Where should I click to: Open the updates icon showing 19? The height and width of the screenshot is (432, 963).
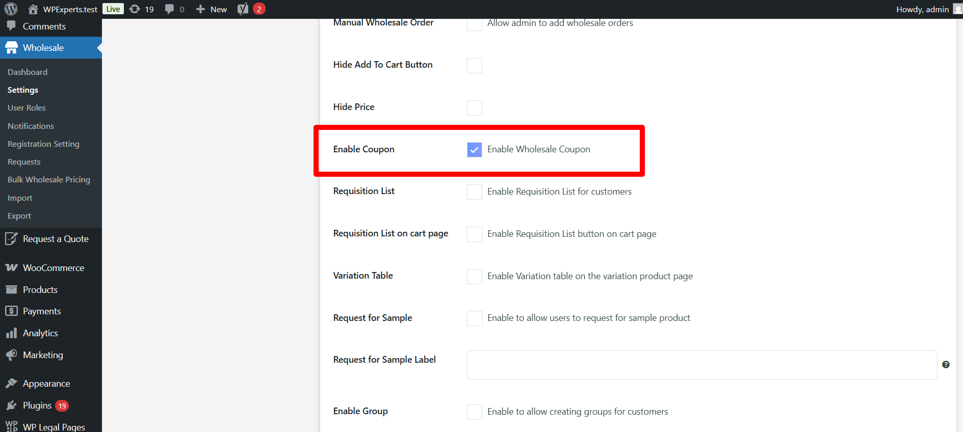(x=135, y=9)
